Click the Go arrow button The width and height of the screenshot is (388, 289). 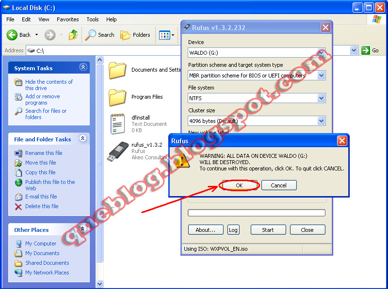click(366, 50)
